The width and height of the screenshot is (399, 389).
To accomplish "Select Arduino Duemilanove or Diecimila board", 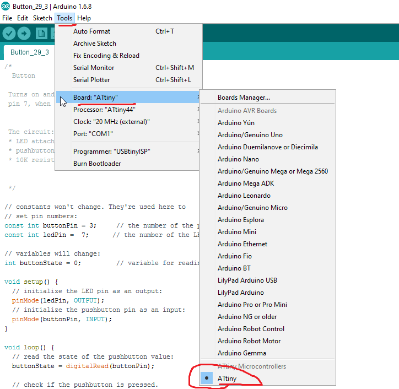I will tap(267, 147).
